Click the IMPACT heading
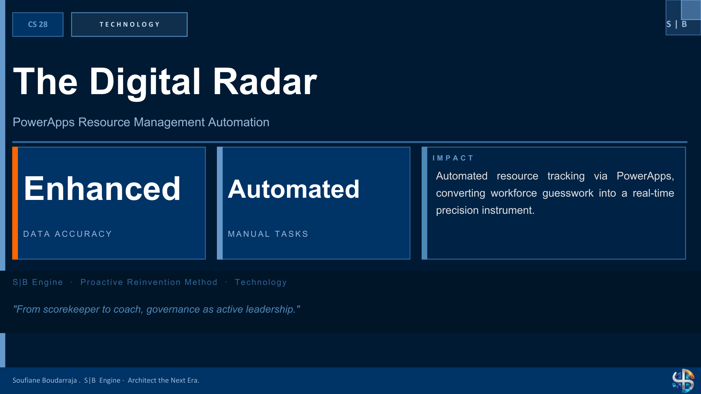 click(x=453, y=158)
